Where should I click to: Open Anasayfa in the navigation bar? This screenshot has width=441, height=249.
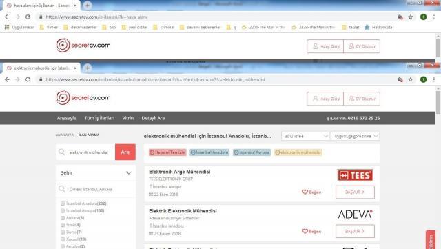point(67,118)
